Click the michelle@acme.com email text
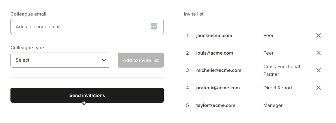The image size is (336, 123). tap(219, 70)
